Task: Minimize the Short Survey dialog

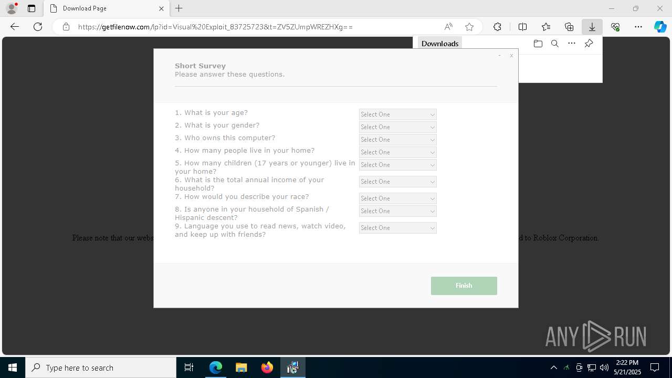Action: (x=499, y=56)
